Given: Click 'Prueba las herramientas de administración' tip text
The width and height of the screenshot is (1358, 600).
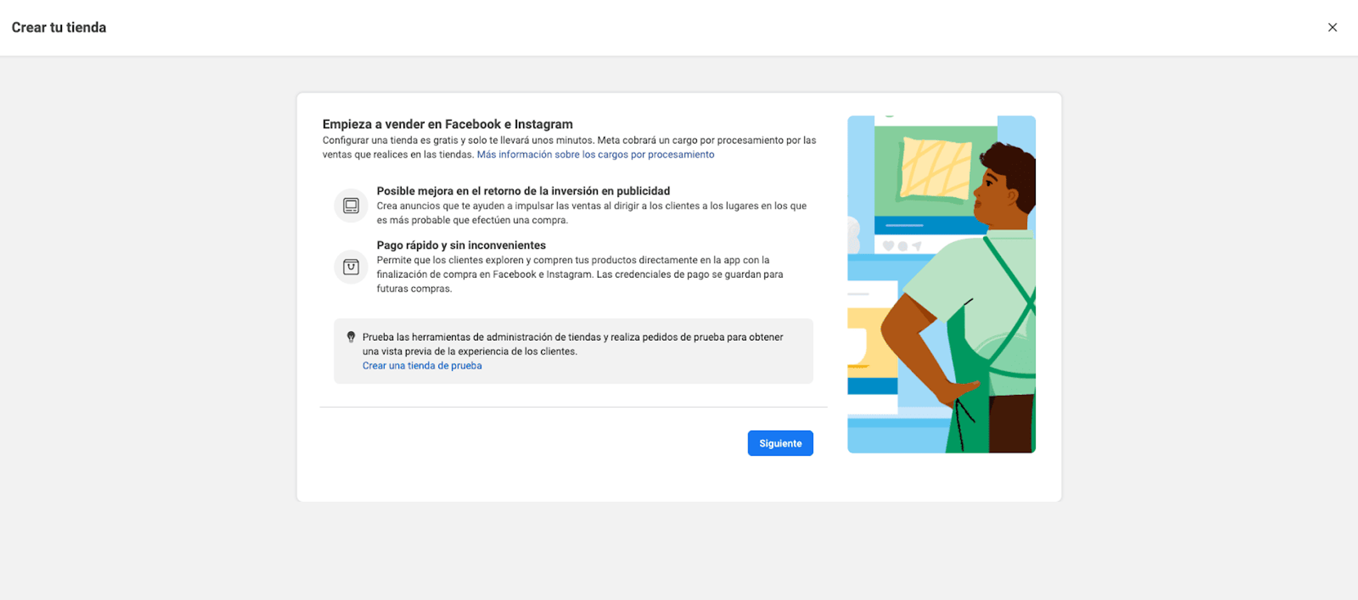Looking at the screenshot, I should [573, 344].
